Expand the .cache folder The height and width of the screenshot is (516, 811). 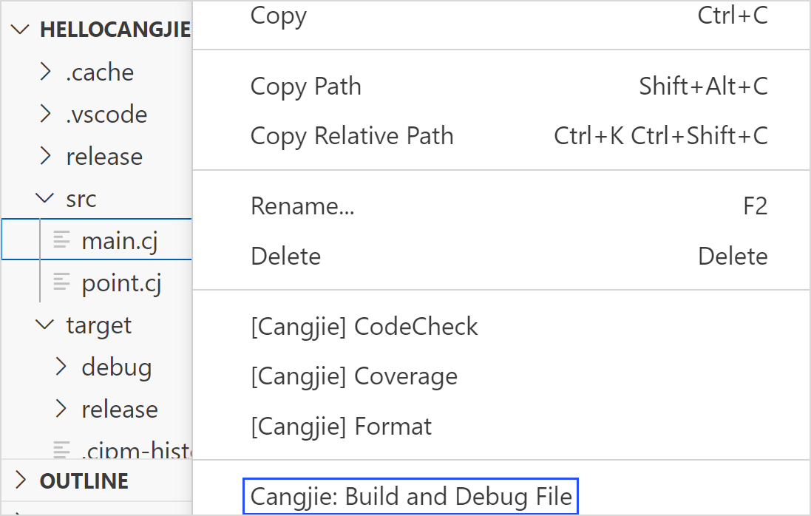pos(46,72)
